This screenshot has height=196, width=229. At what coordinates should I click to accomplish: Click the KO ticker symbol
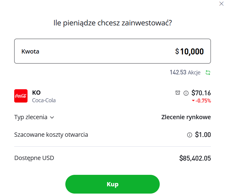pyautogui.click(x=36, y=93)
